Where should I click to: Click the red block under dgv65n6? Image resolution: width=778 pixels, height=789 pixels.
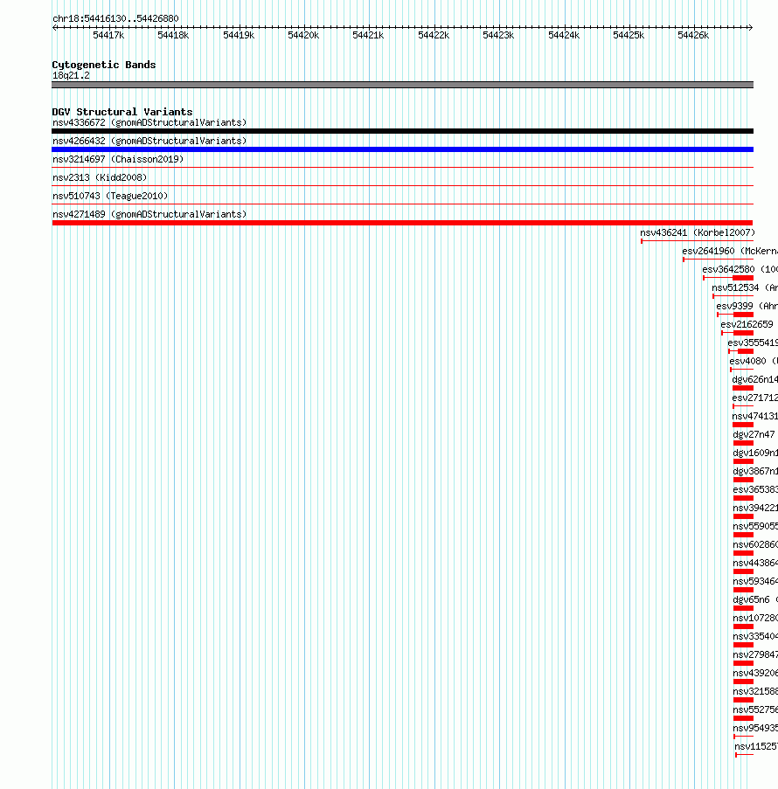click(743, 608)
